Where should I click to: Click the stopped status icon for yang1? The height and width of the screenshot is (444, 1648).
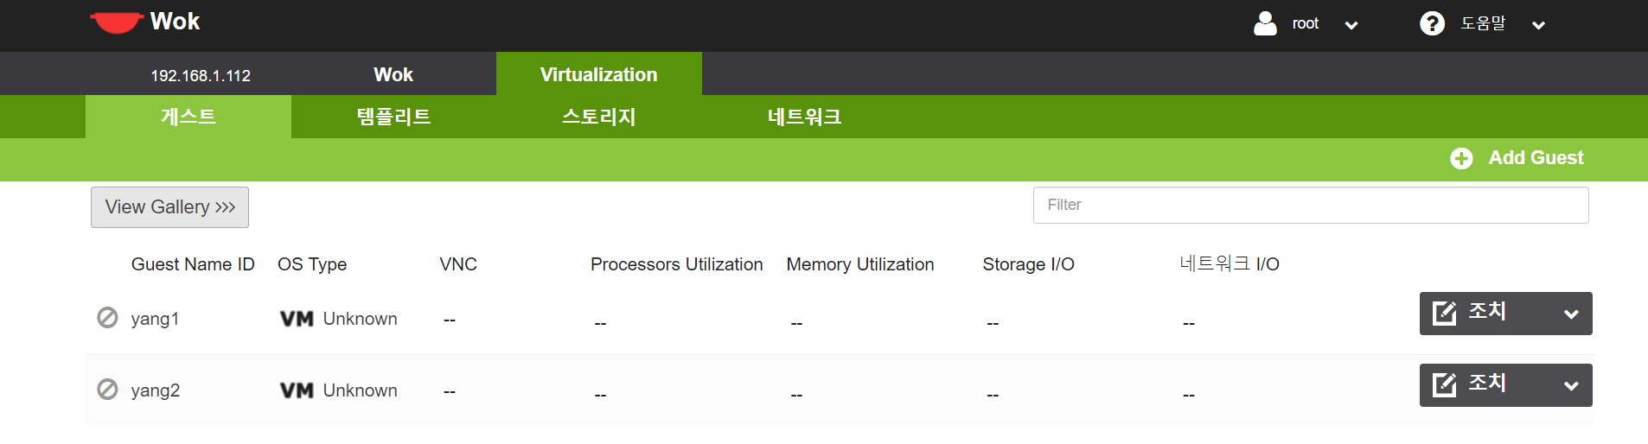pos(107,318)
